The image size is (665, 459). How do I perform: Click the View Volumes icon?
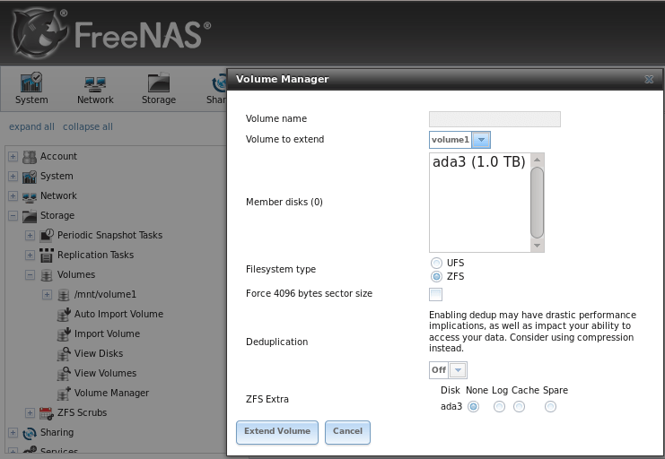(64, 374)
